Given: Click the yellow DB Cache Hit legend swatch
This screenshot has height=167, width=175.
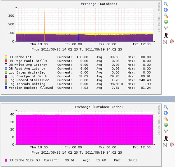Looking at the screenshot, I should coord(6,57).
